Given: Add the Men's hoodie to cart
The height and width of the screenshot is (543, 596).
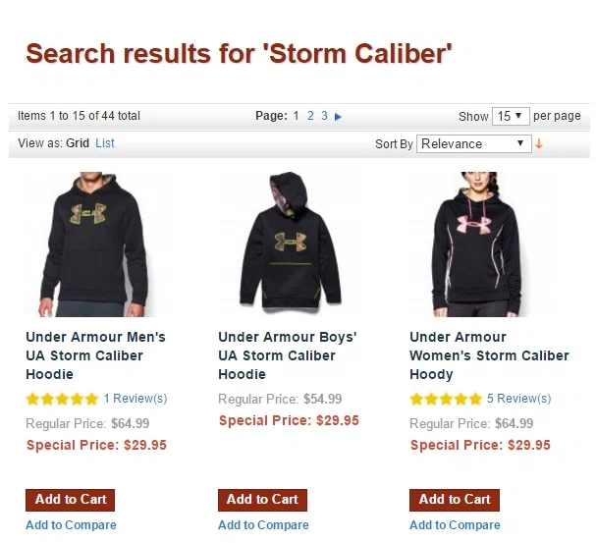Looking at the screenshot, I should point(71,500).
